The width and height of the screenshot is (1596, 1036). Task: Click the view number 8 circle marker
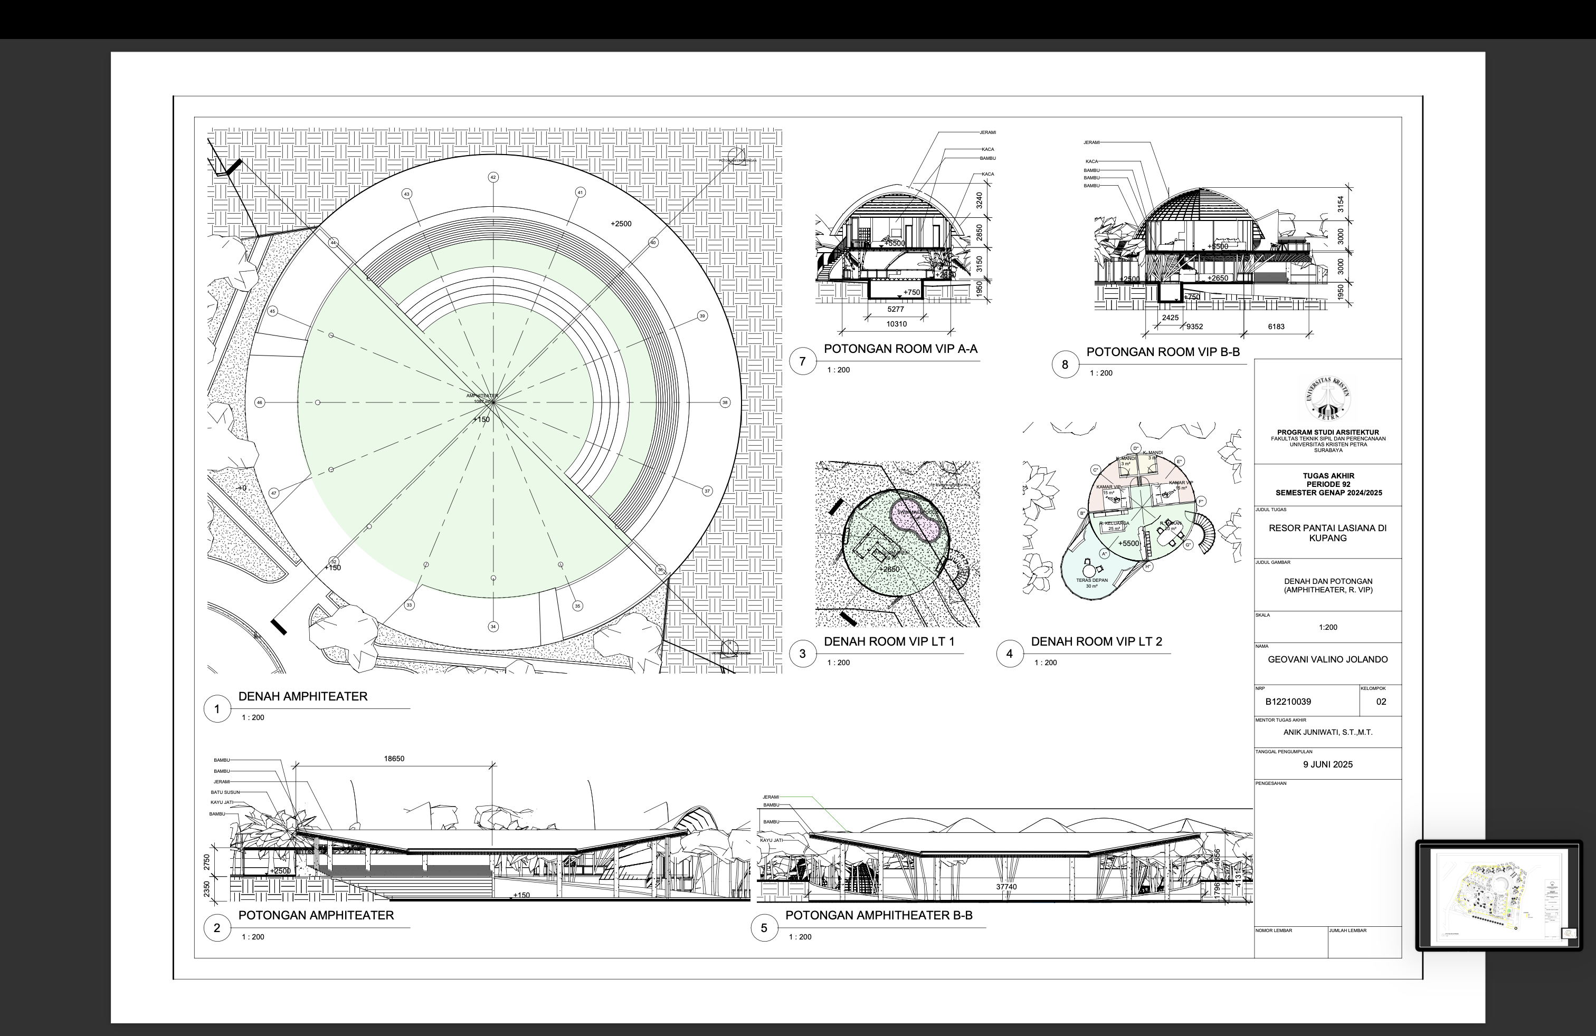1065,365
